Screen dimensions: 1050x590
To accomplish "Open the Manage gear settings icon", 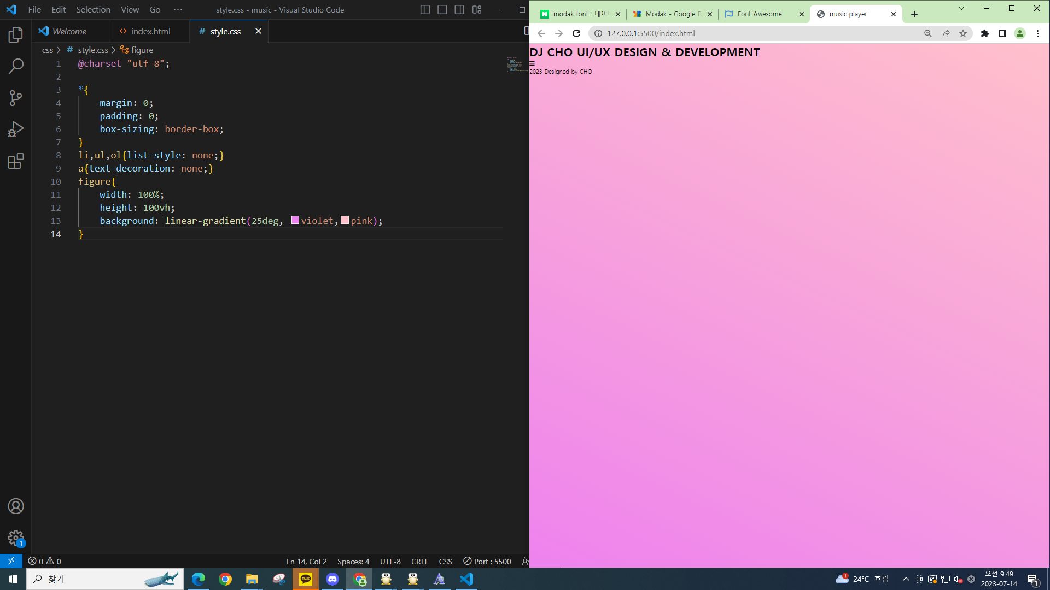I will pyautogui.click(x=16, y=538).
